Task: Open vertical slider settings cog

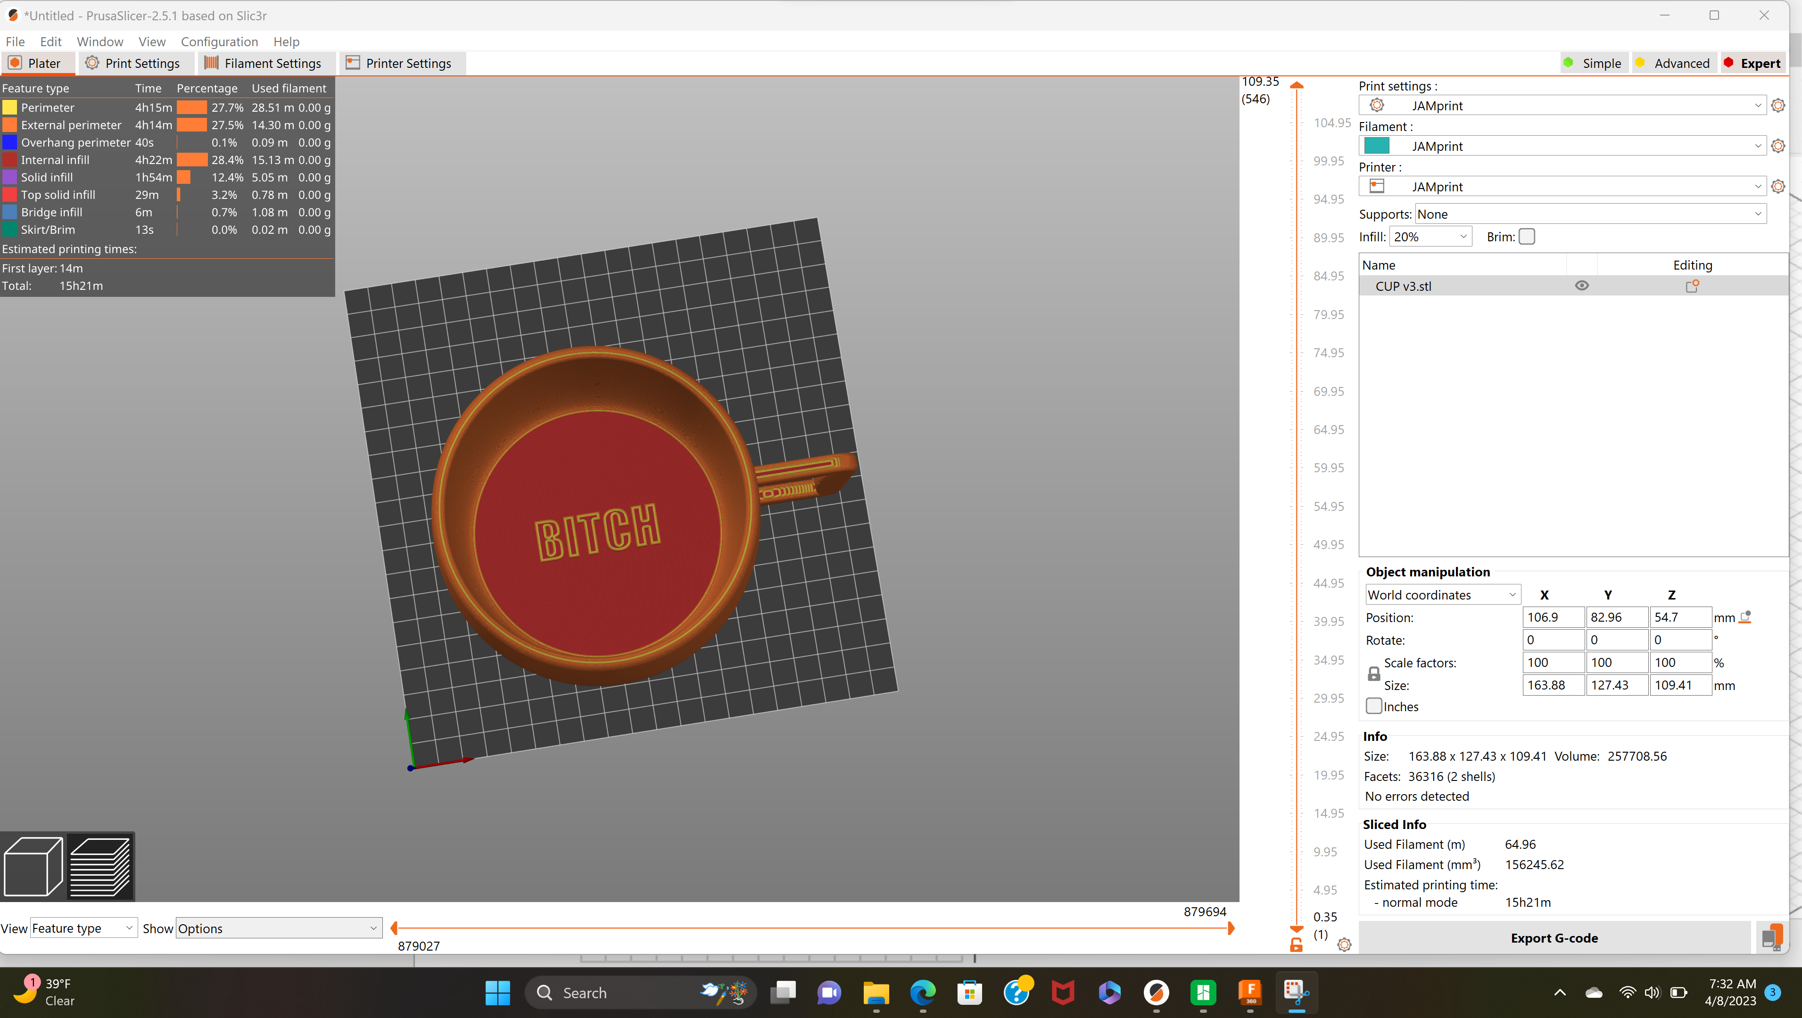Action: coord(1344,945)
